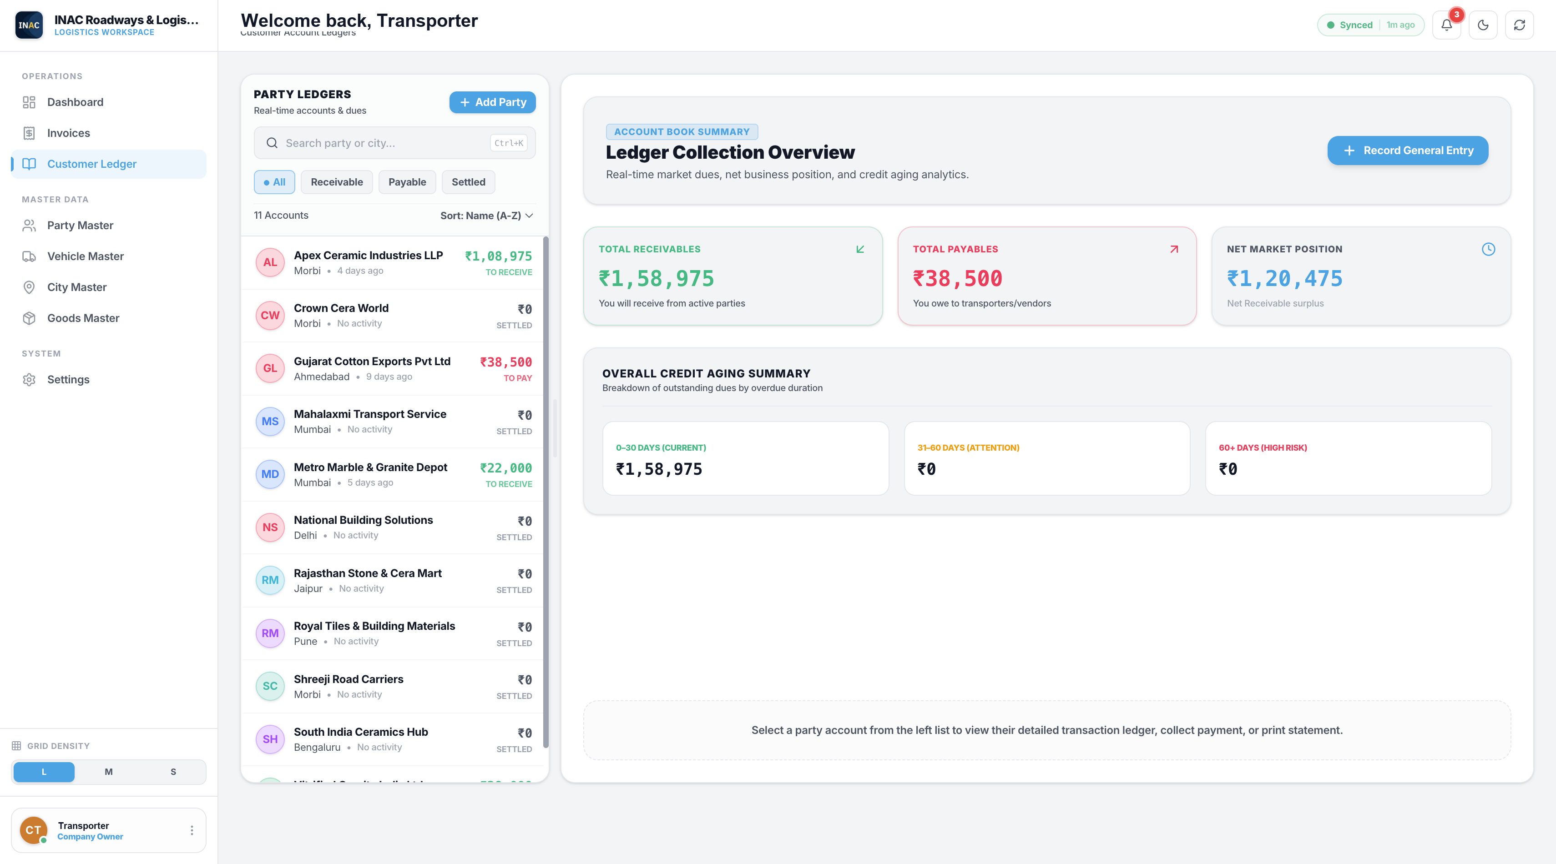Click the clock icon on Net Market Position
Viewport: 1556px width, 864px height.
(x=1488, y=249)
